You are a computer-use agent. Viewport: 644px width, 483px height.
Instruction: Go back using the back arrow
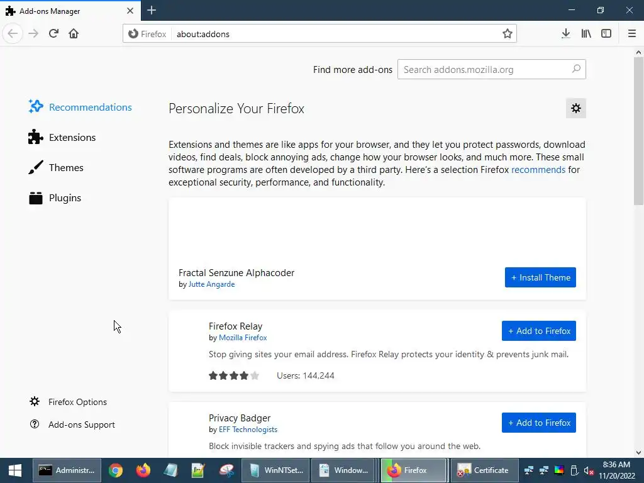13,34
